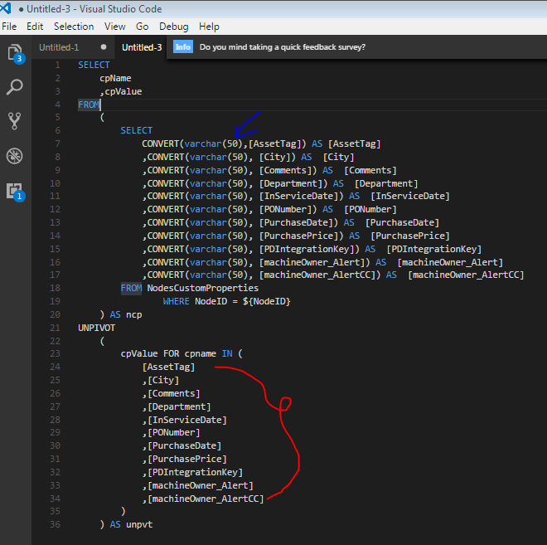This screenshot has width=547, height=545.
Task: Click ,[City] on line 25
Action: pos(161,380)
